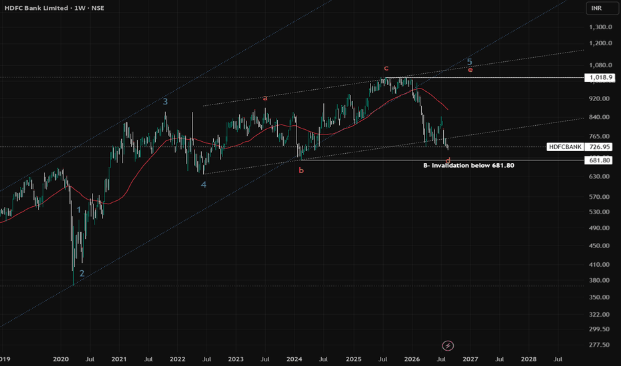This screenshot has height=366, width=621.
Task: Select red wave label b
Action: click(x=301, y=170)
